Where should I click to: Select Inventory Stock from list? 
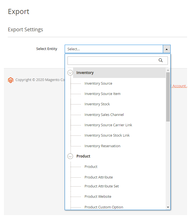(97, 104)
